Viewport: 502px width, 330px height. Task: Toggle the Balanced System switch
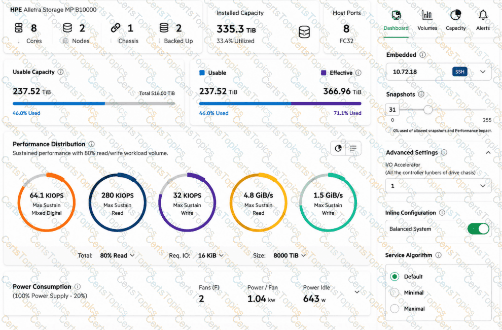[x=478, y=229]
